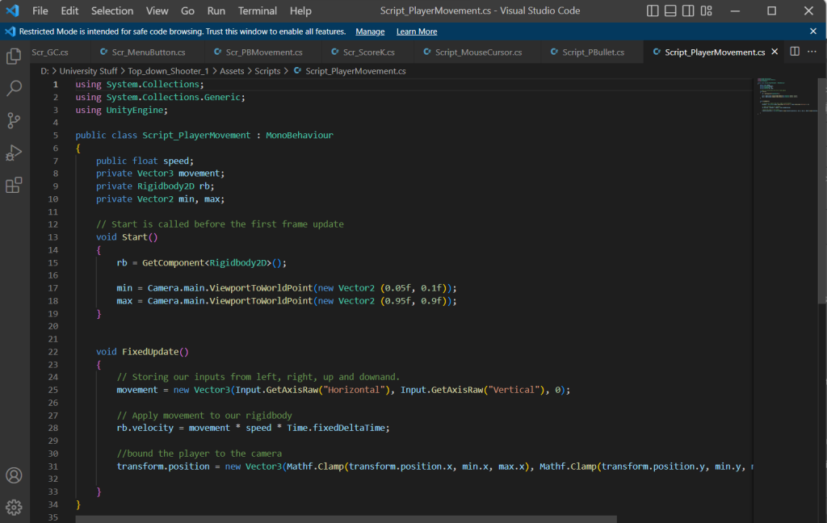Open the editor More Actions ellipsis menu
This screenshot has width=827, height=523.
[x=812, y=52]
